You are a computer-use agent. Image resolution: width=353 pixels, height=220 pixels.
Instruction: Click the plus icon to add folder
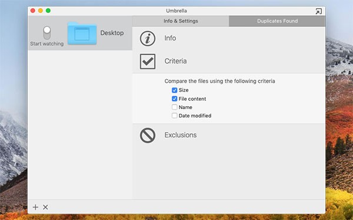pyautogui.click(x=35, y=207)
